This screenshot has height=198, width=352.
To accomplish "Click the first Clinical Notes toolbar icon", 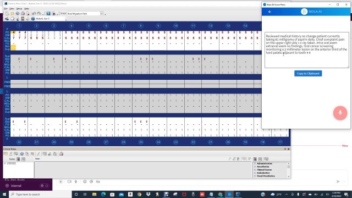I will (x=5, y=154).
